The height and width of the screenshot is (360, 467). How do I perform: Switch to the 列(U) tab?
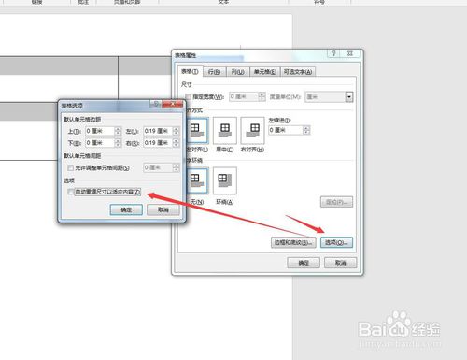pos(237,72)
